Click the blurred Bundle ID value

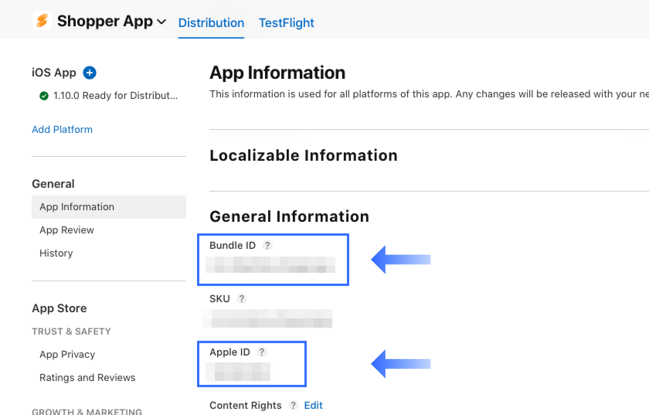pos(270,265)
